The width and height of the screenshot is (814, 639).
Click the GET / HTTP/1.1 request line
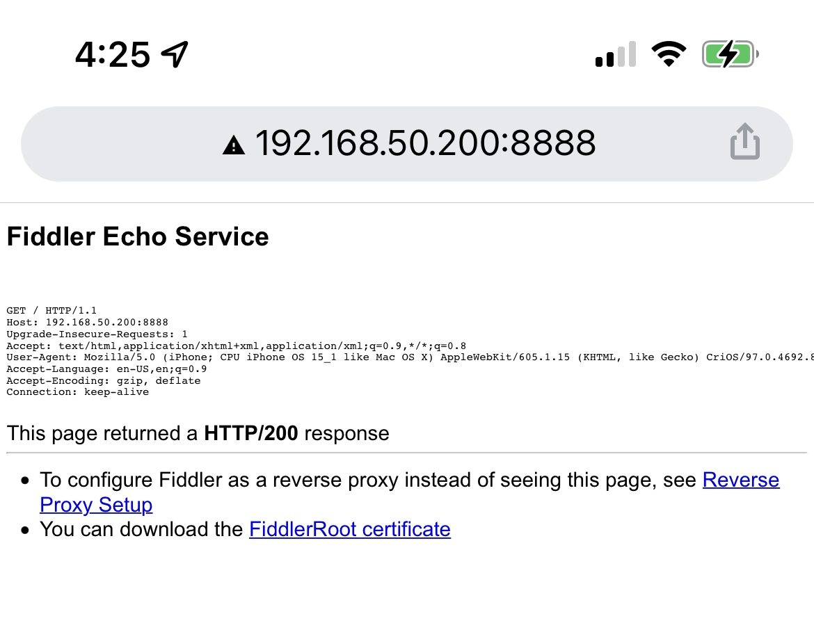[x=51, y=310]
